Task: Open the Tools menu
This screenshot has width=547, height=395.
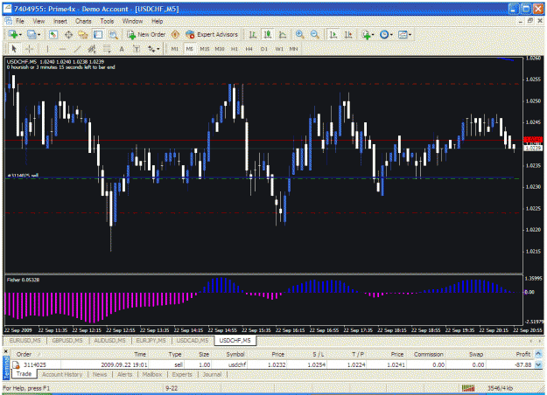Action: 107,21
